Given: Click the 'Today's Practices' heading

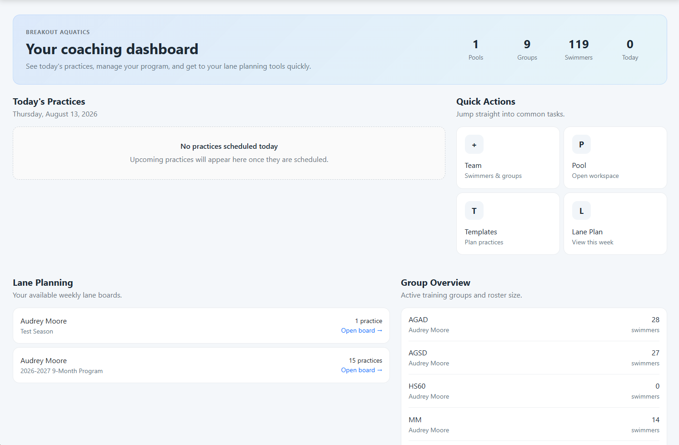Looking at the screenshot, I should pos(49,101).
